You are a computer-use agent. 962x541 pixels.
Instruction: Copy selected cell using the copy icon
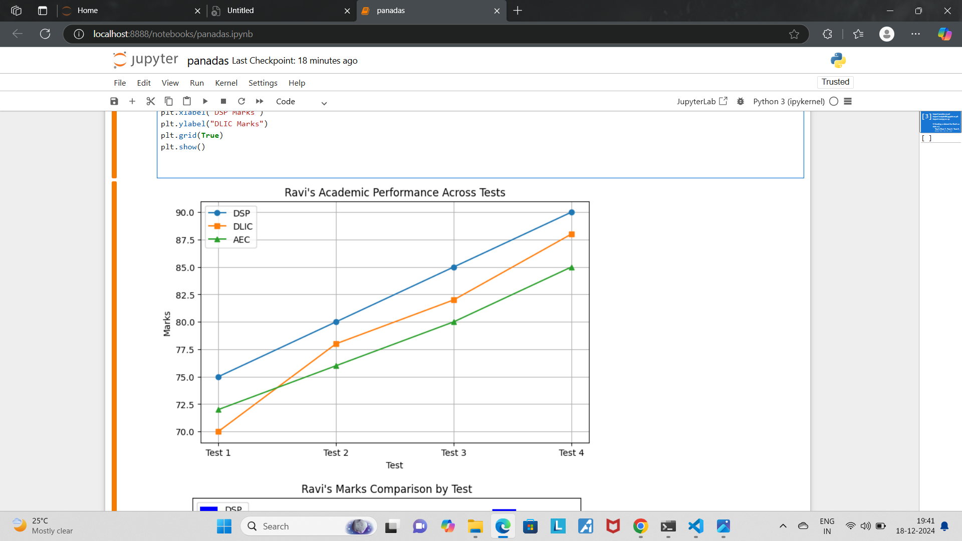pos(168,101)
